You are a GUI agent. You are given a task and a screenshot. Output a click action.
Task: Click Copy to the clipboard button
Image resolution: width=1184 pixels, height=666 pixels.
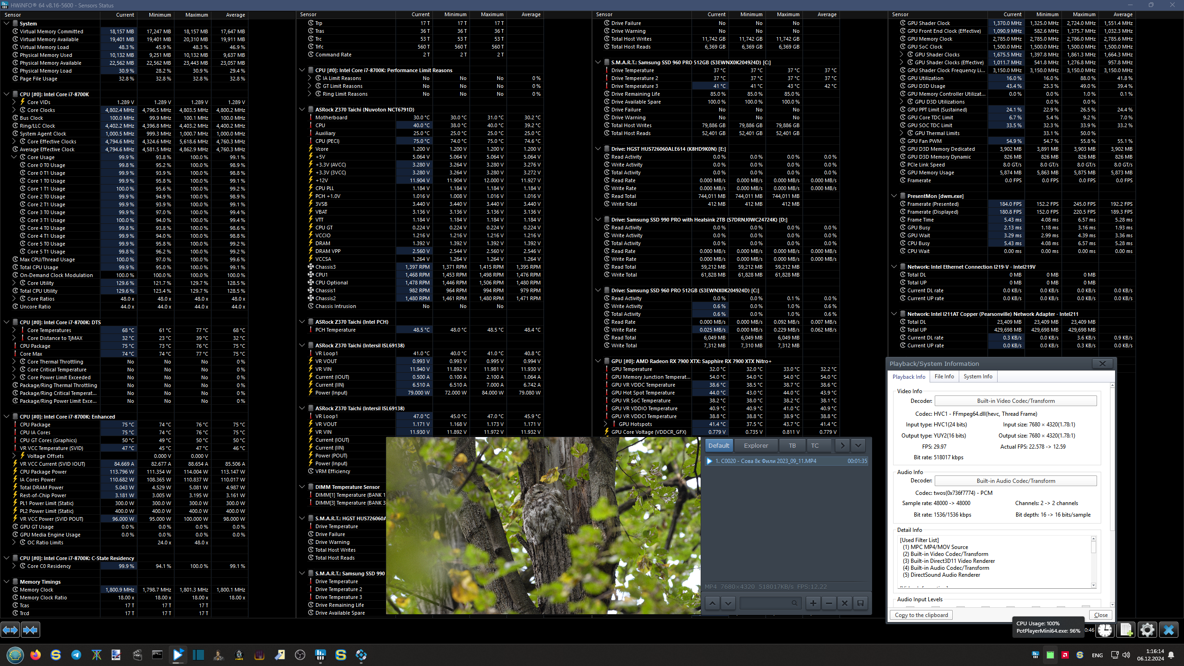921,615
